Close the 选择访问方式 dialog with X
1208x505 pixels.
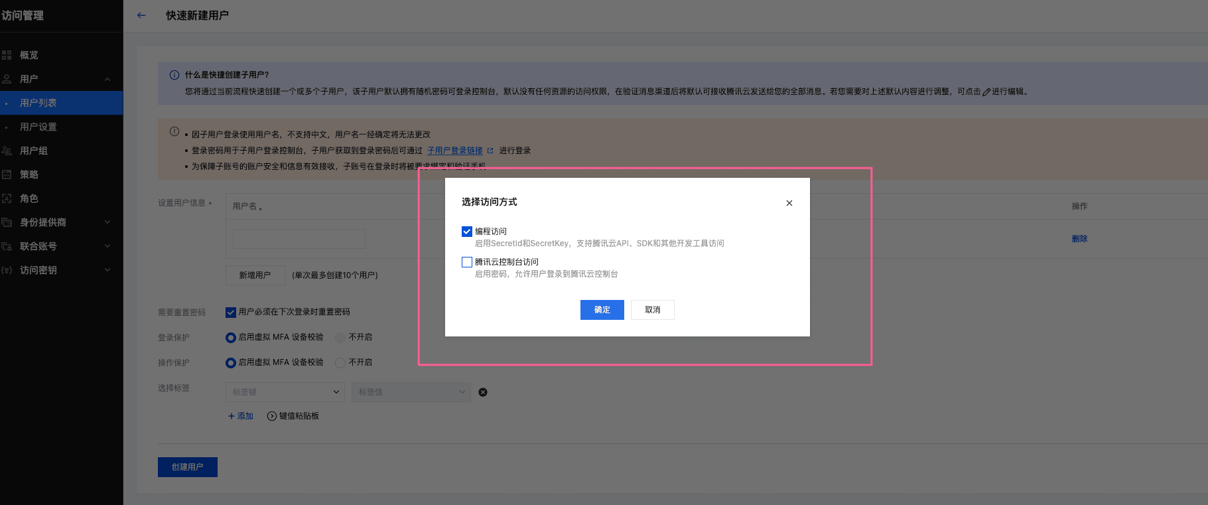(789, 203)
